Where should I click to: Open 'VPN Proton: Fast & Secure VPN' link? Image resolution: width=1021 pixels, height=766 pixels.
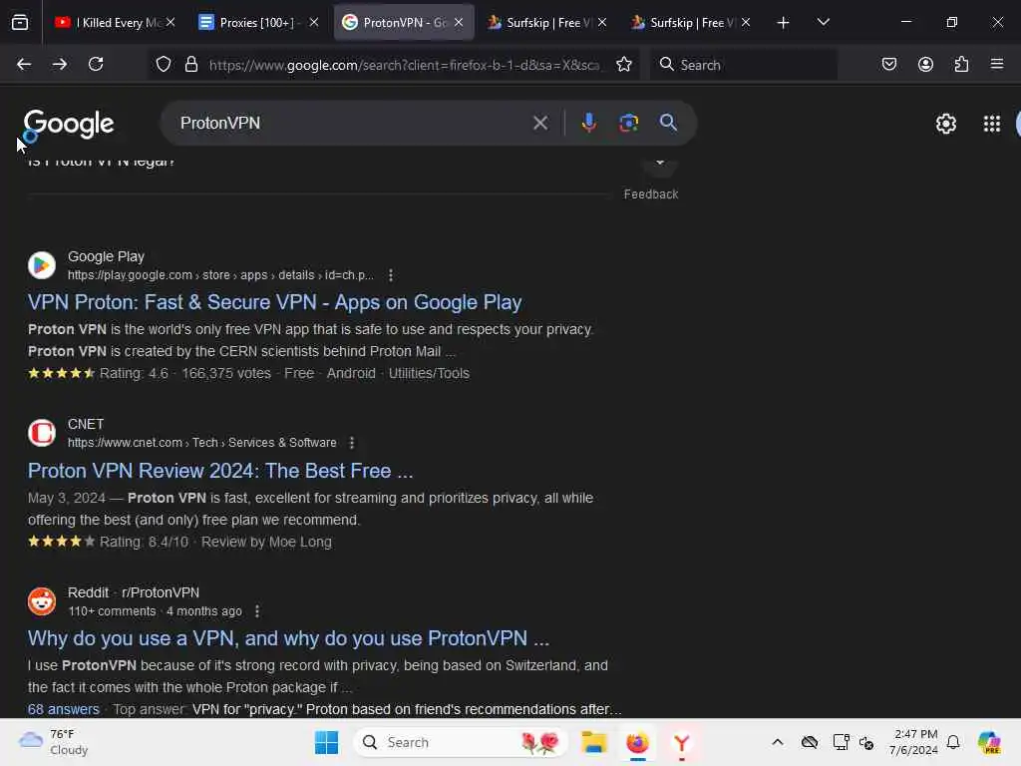click(x=275, y=302)
